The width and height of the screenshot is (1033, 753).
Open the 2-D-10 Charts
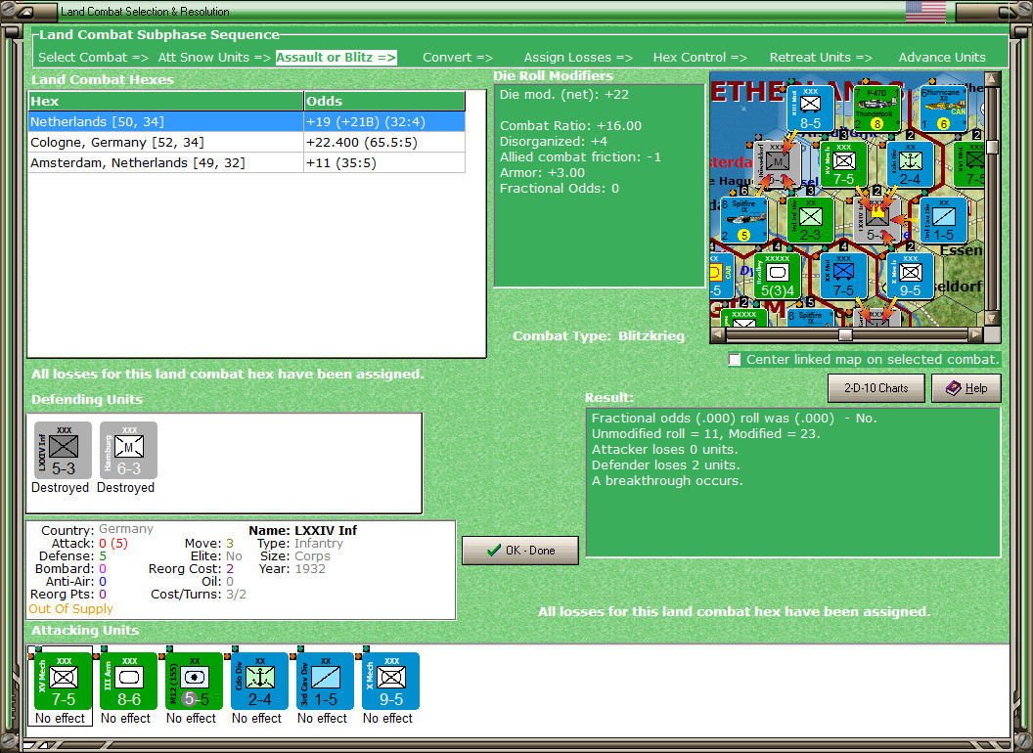(876, 388)
